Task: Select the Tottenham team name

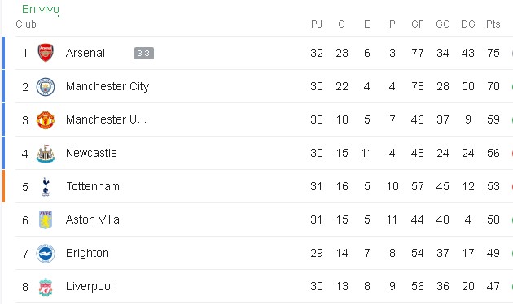Action: click(93, 186)
